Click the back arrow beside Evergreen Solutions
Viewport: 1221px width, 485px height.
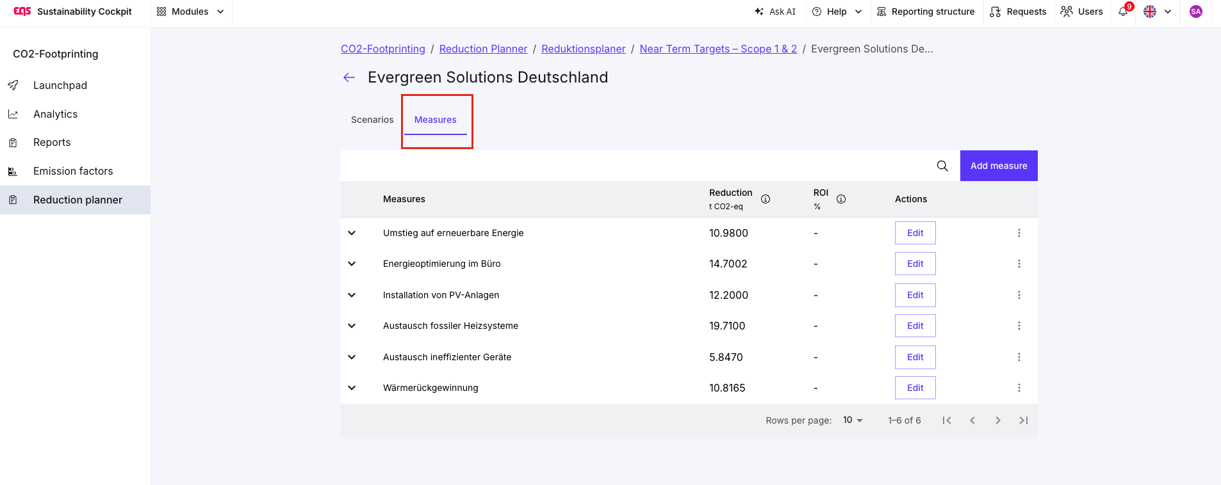[x=349, y=77]
